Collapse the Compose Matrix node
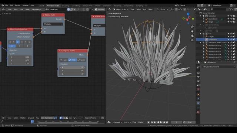Image resolution: width=237 pixels, height=133 pixels. pos(60,51)
